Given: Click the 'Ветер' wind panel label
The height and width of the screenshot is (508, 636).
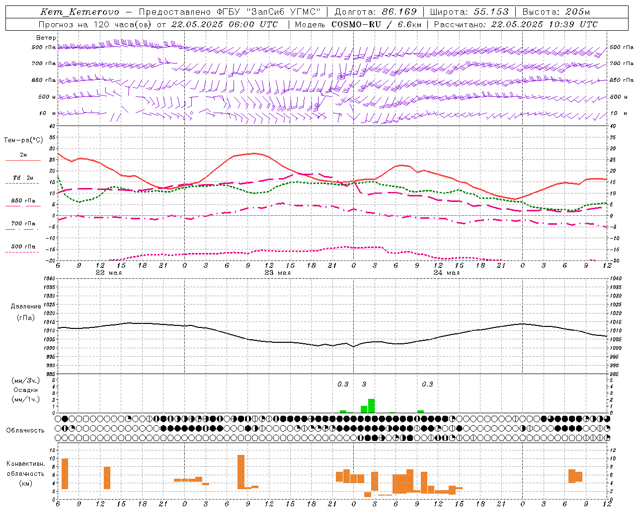Looking at the screenshot, I should [46, 38].
